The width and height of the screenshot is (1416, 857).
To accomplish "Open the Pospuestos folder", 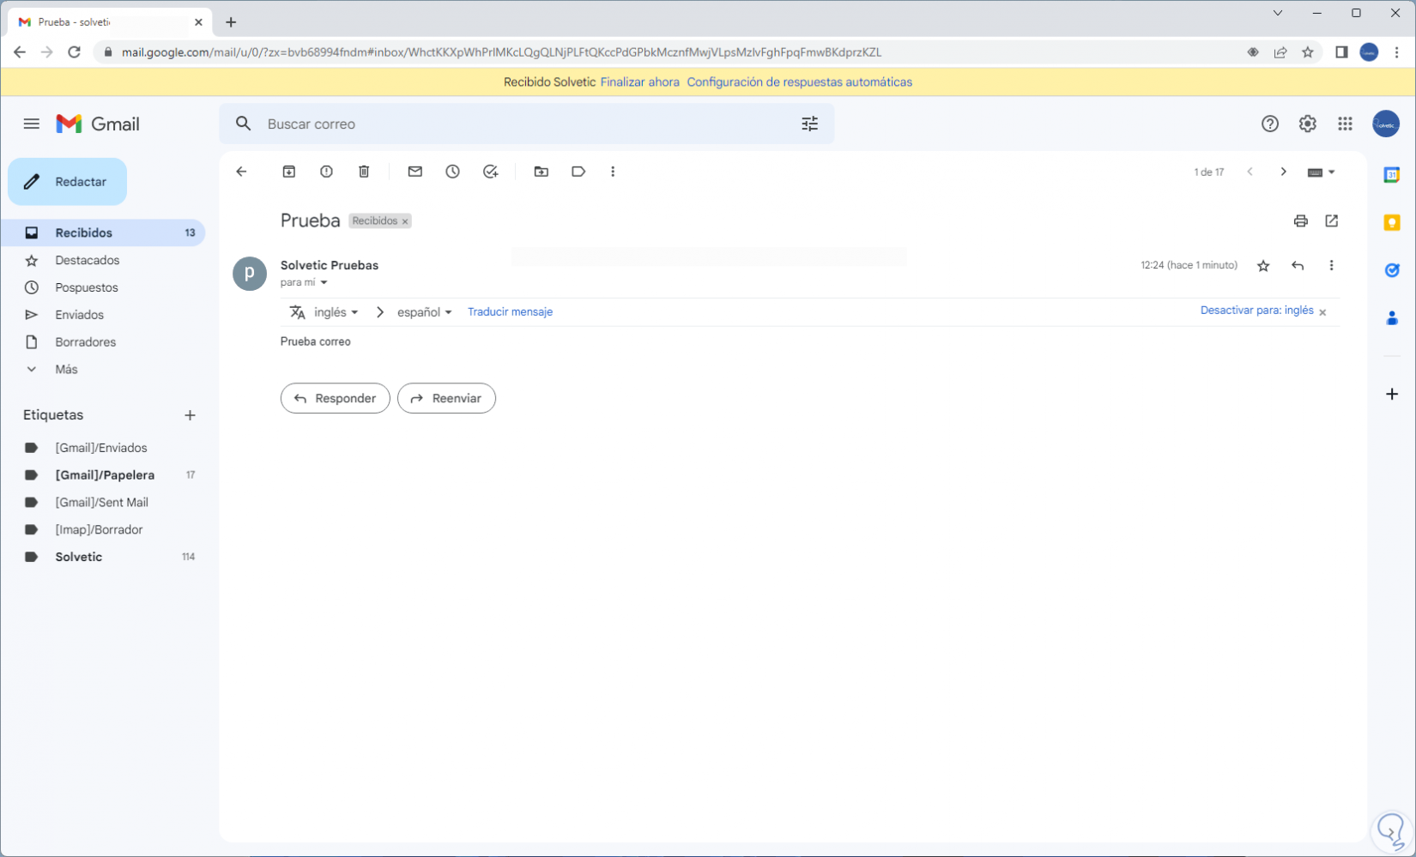I will 103,288.
